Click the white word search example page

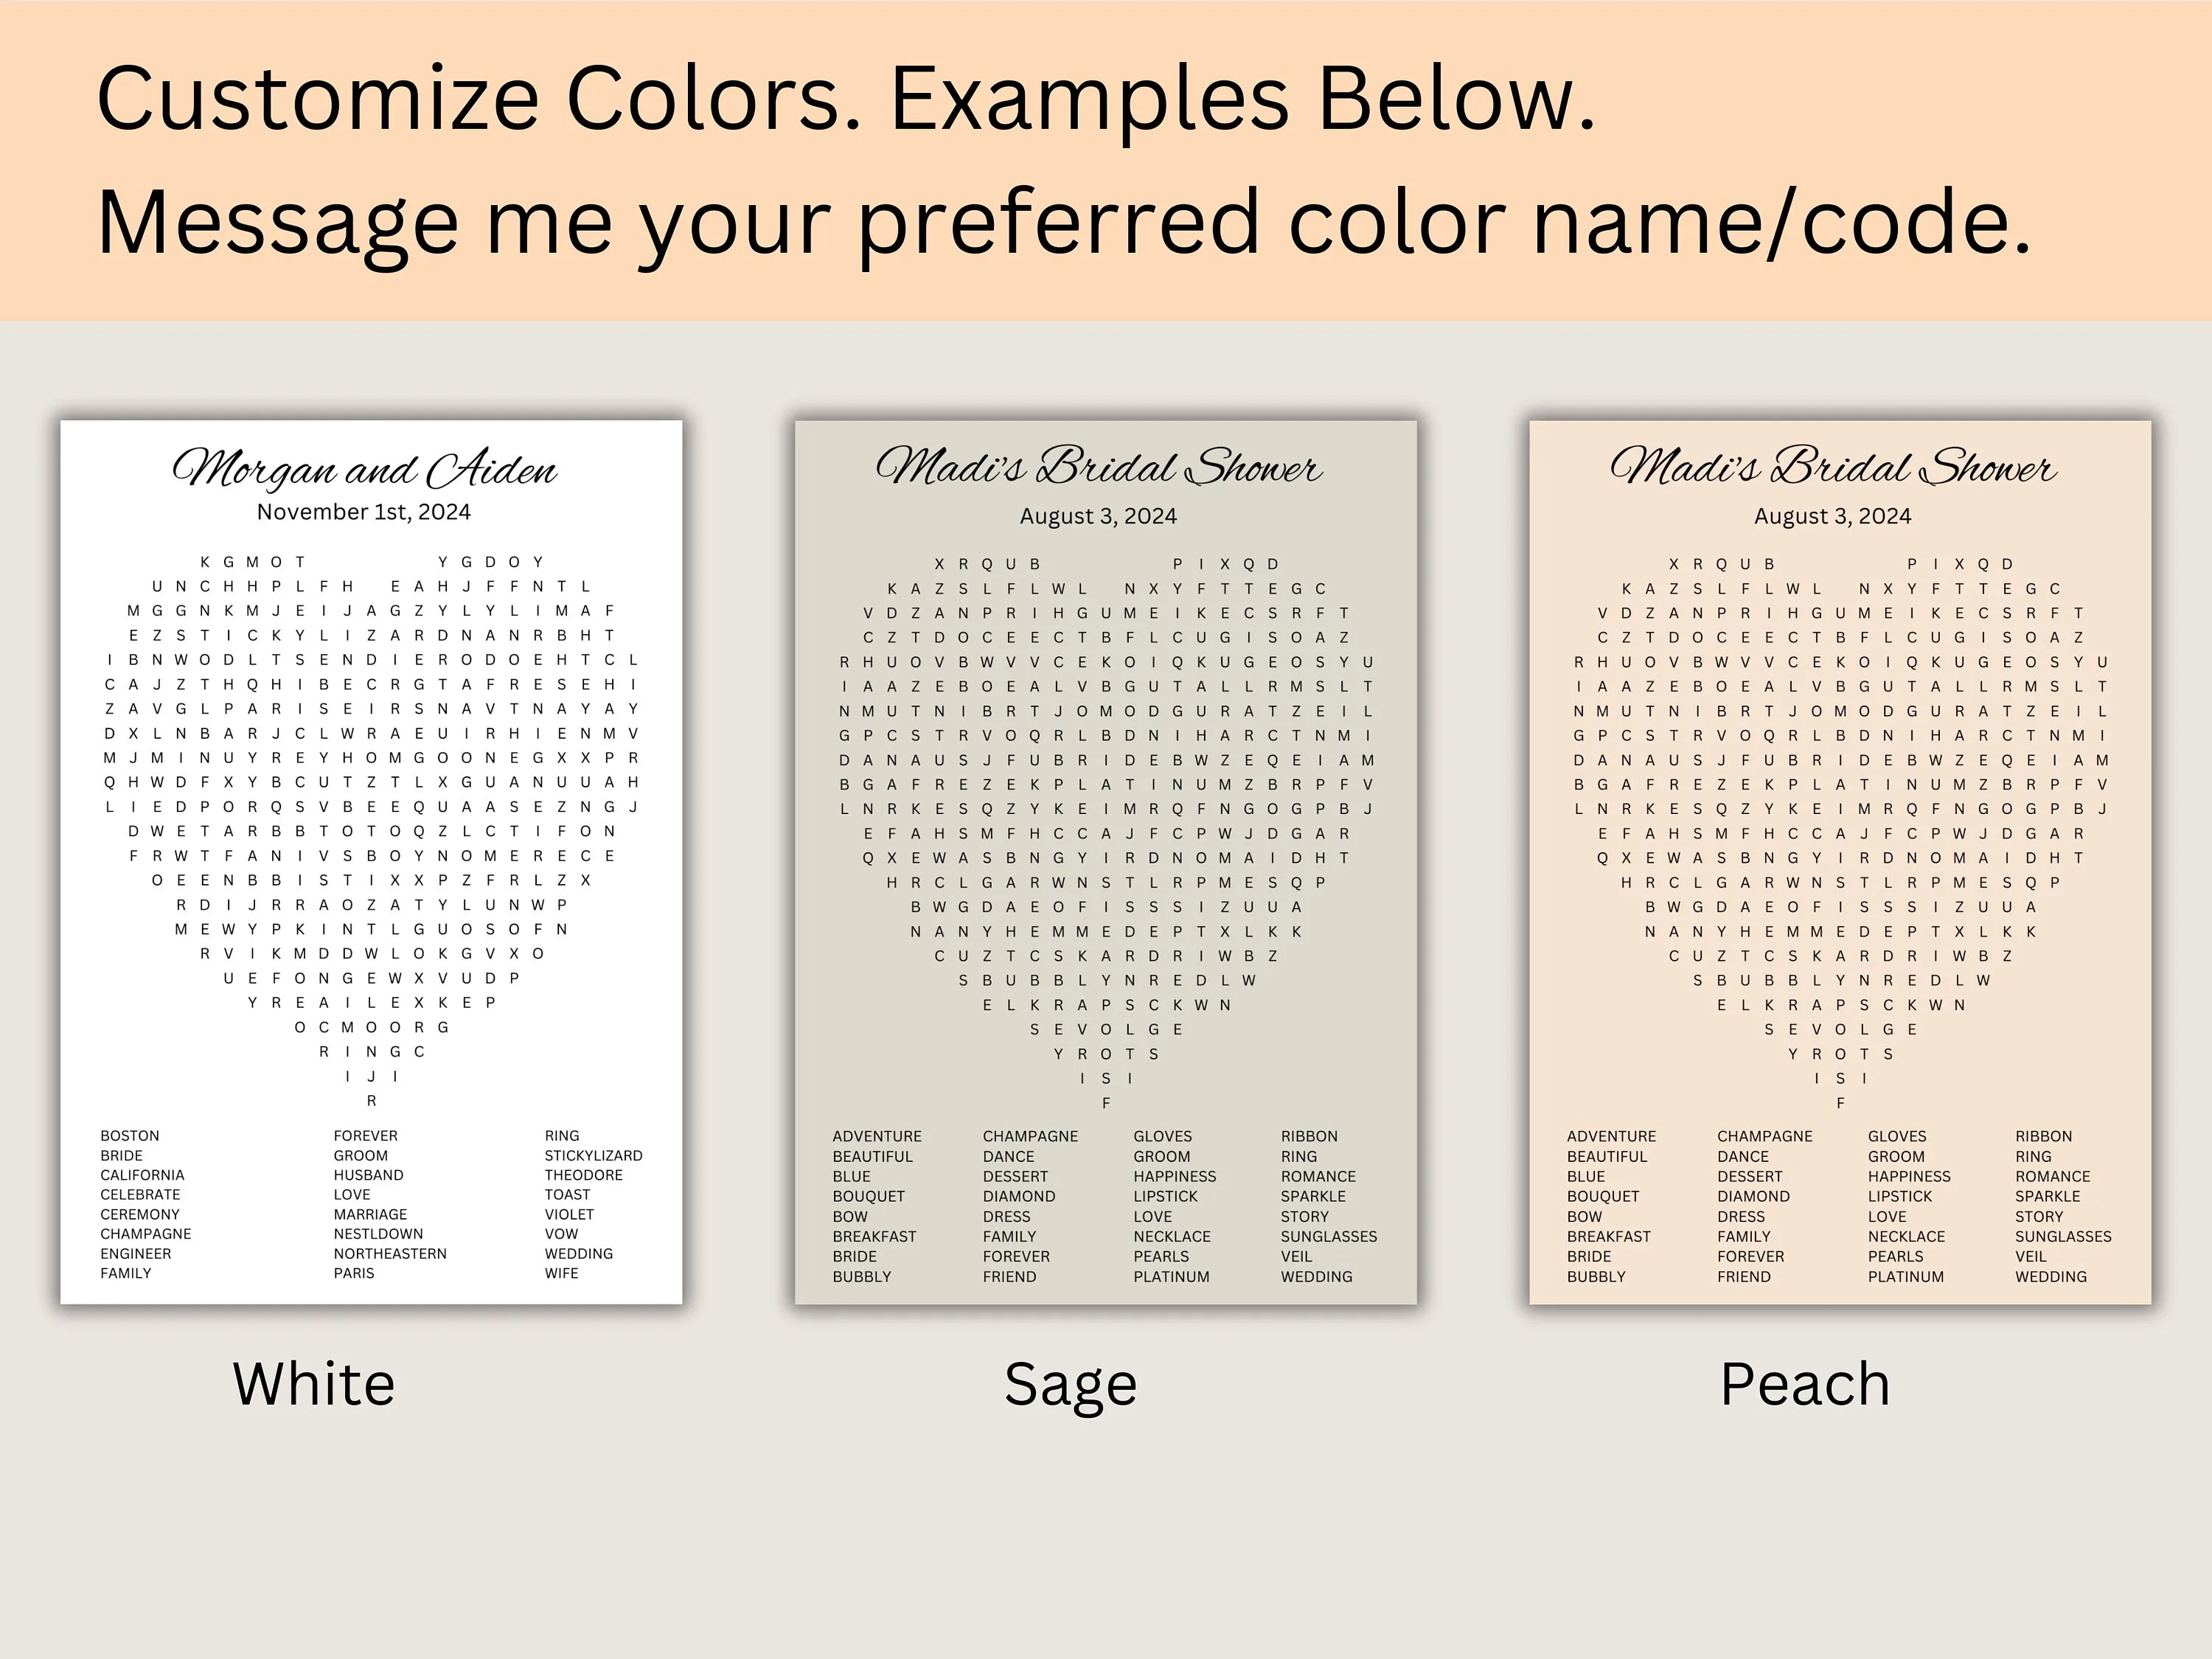371,862
